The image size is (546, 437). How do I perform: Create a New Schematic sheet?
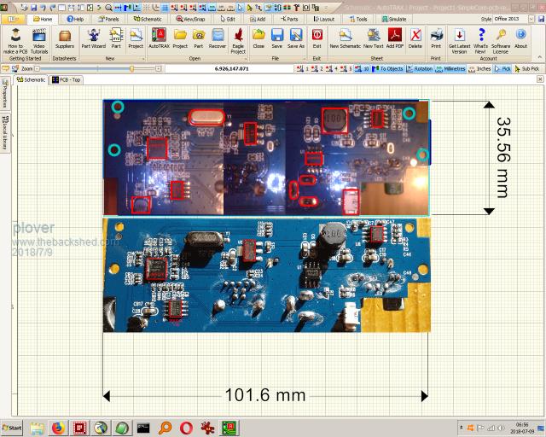[345, 38]
